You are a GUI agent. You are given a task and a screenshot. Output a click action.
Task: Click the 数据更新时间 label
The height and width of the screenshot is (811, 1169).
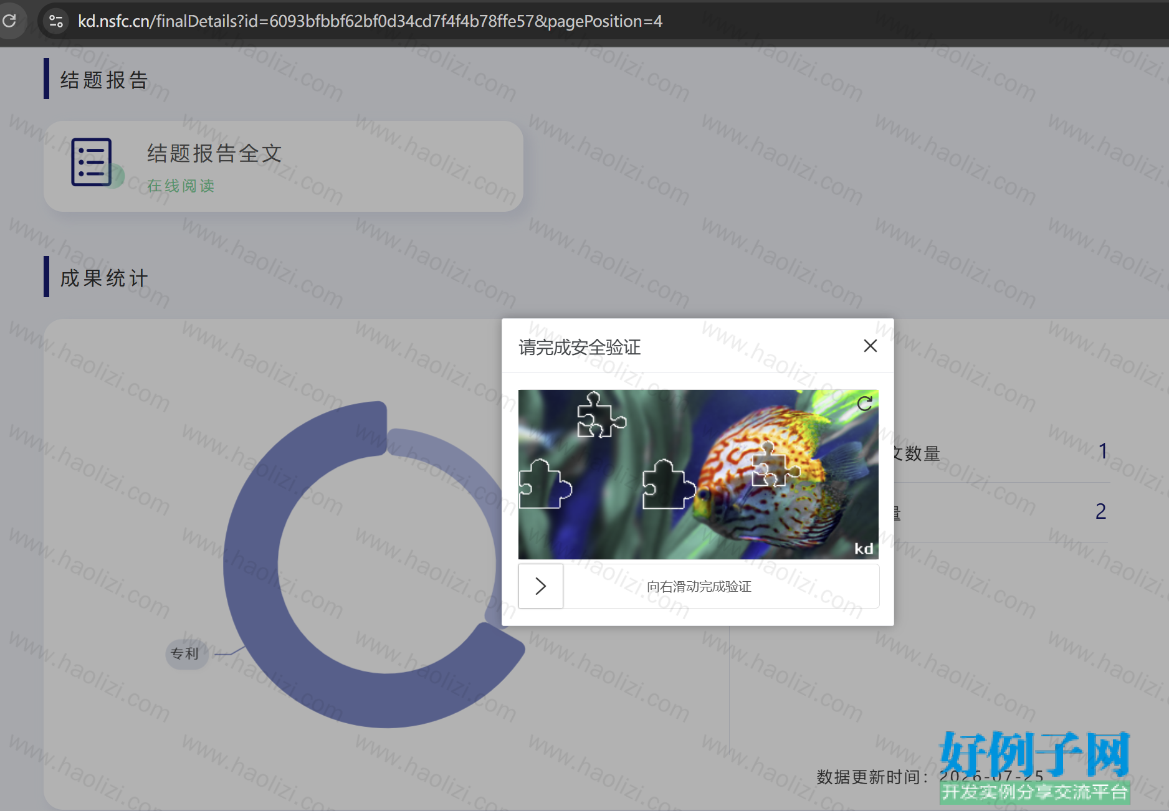tap(872, 777)
